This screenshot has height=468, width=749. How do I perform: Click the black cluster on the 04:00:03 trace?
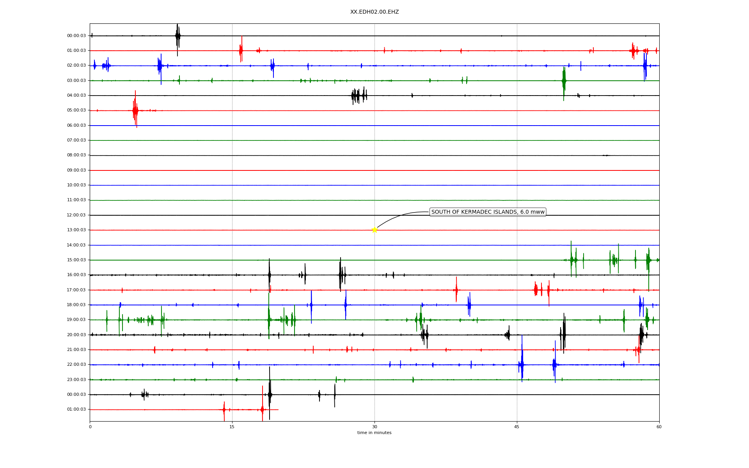point(359,96)
